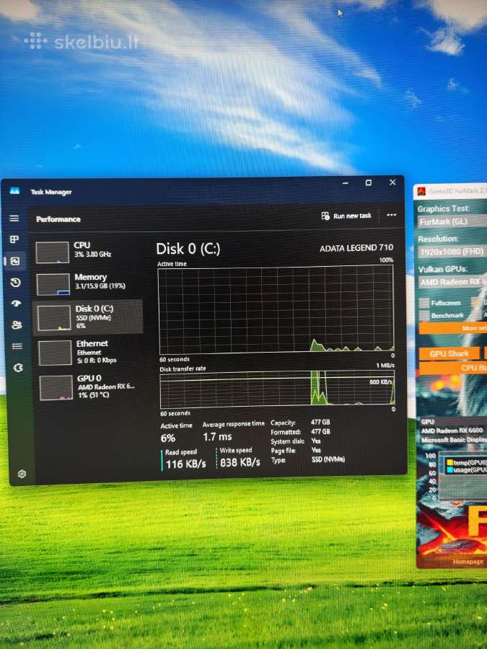Click AMD Radeon RX 6600 text in FurMark

tap(452, 431)
